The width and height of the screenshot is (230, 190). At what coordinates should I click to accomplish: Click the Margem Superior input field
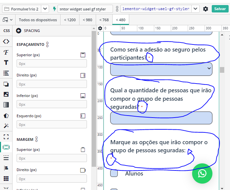pos(52,158)
